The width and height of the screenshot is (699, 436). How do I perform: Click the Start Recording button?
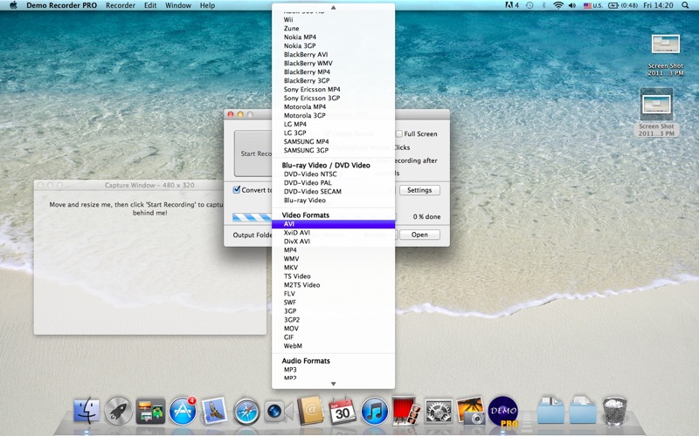coord(253,153)
